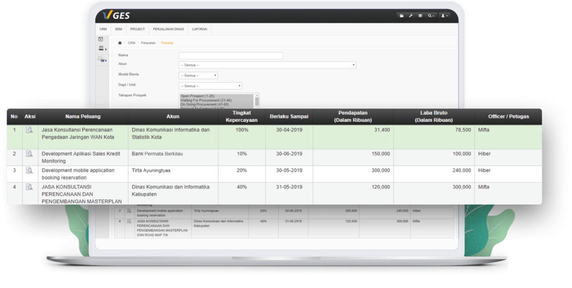The image size is (572, 288).
Task: Expand the monitor sidebar icon chevron
Action: tap(106, 49)
